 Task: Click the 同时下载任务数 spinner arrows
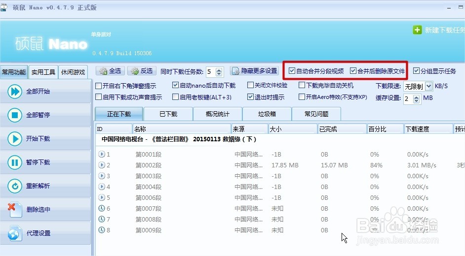coord(219,72)
